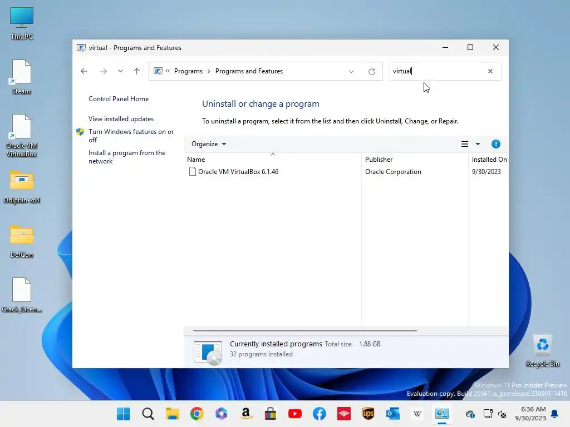Image resolution: width=570 pixels, height=427 pixels.
Task: Select Oracle VM VirtualBox desktop shortcut
Action: coord(22,136)
